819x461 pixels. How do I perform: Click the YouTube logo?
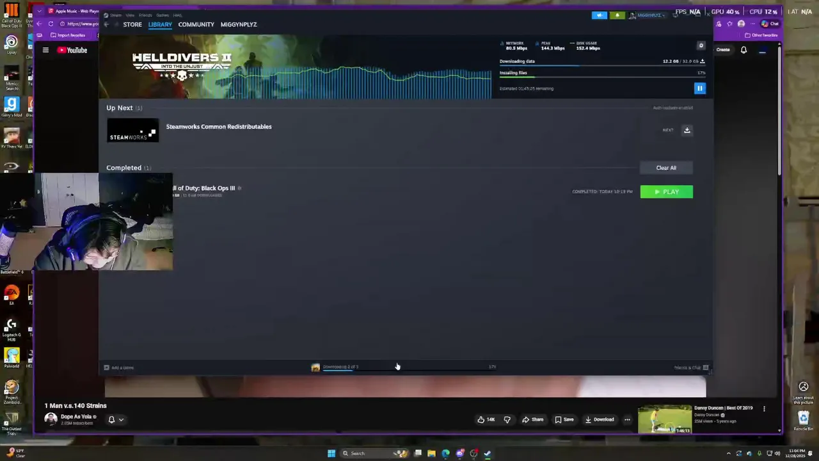coord(72,50)
